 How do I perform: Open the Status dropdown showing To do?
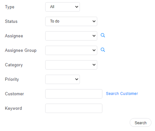71,21
